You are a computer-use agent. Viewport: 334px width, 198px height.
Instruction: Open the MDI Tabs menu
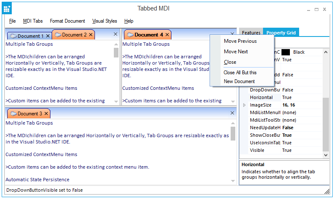click(33, 21)
